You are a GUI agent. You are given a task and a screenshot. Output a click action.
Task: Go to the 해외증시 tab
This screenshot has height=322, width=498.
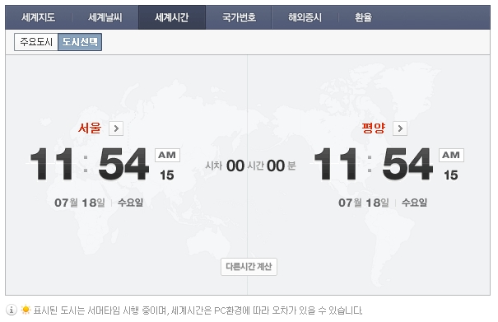305,17
